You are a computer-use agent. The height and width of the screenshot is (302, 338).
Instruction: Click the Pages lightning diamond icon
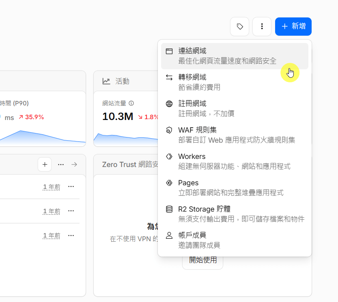(169, 183)
